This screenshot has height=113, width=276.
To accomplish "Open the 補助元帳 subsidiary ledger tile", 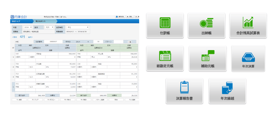I will click(x=208, y=59).
